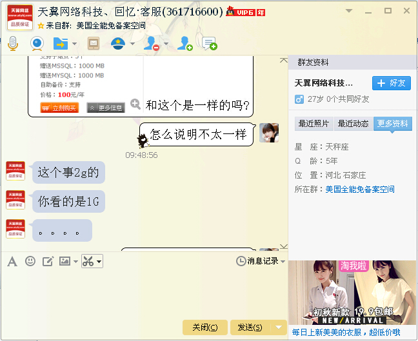Click the add friend icon in toolbar
This screenshot has width=418, height=341.
tap(185, 43)
